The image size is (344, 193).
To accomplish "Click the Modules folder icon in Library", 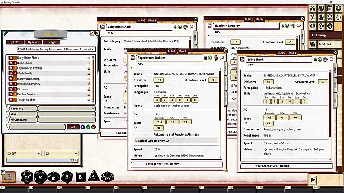I will click(313, 44).
